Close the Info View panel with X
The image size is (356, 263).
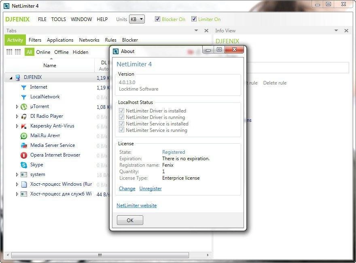(x=346, y=30)
